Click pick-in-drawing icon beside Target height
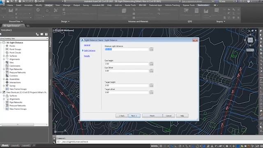This screenshot has height=148, width=263. [x=151, y=85]
